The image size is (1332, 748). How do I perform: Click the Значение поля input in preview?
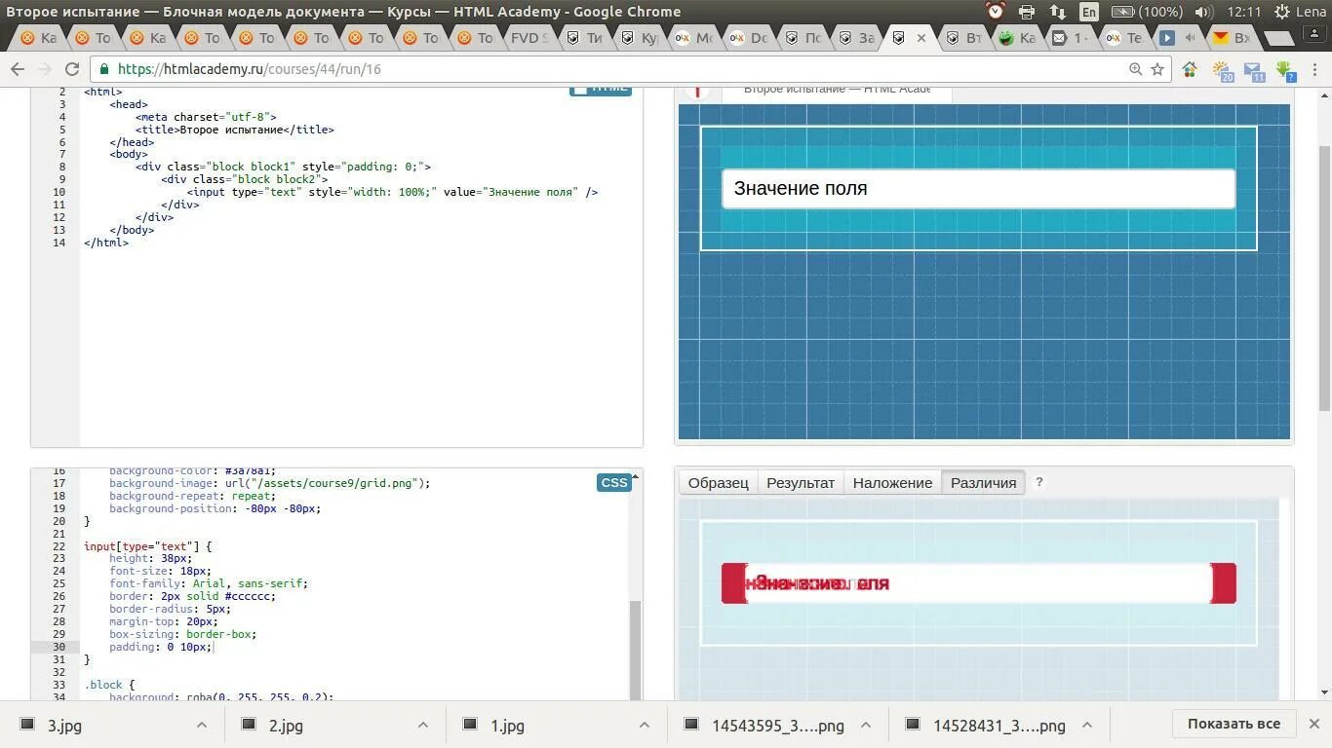click(978, 188)
